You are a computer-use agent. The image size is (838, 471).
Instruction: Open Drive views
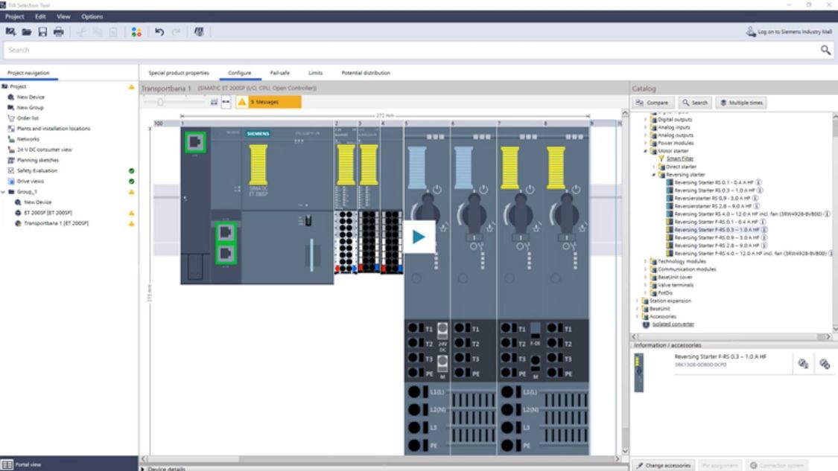30,181
